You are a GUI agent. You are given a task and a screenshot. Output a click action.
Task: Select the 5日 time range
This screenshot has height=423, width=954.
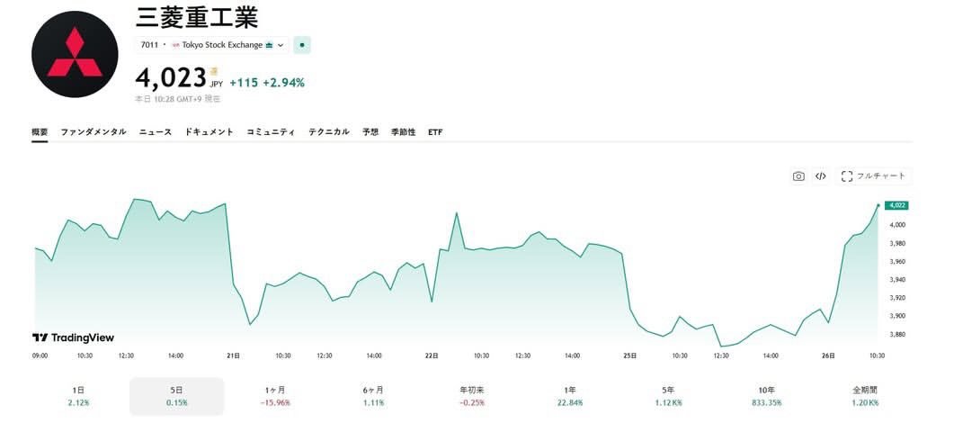click(177, 396)
